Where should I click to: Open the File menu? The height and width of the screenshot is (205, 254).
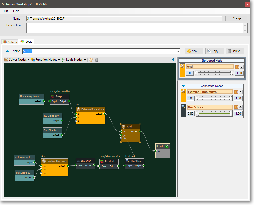point(6,11)
